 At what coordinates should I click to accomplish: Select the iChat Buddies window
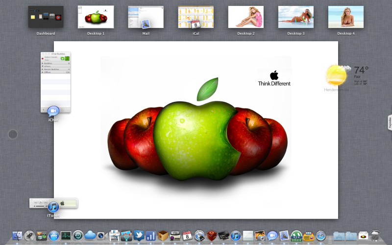55,82
